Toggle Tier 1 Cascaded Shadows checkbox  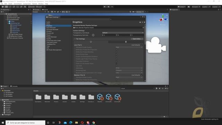coord(117,61)
